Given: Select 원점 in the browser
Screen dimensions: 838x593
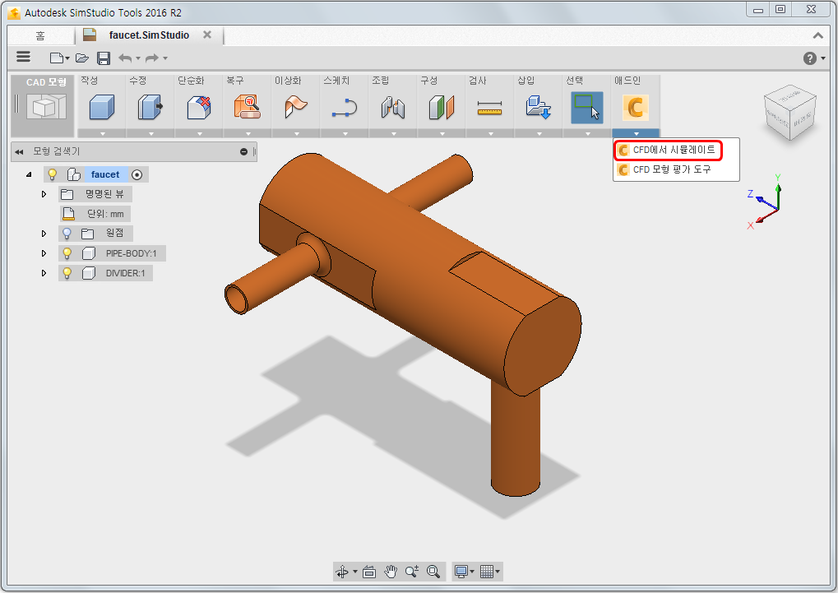Looking at the screenshot, I should click(115, 234).
